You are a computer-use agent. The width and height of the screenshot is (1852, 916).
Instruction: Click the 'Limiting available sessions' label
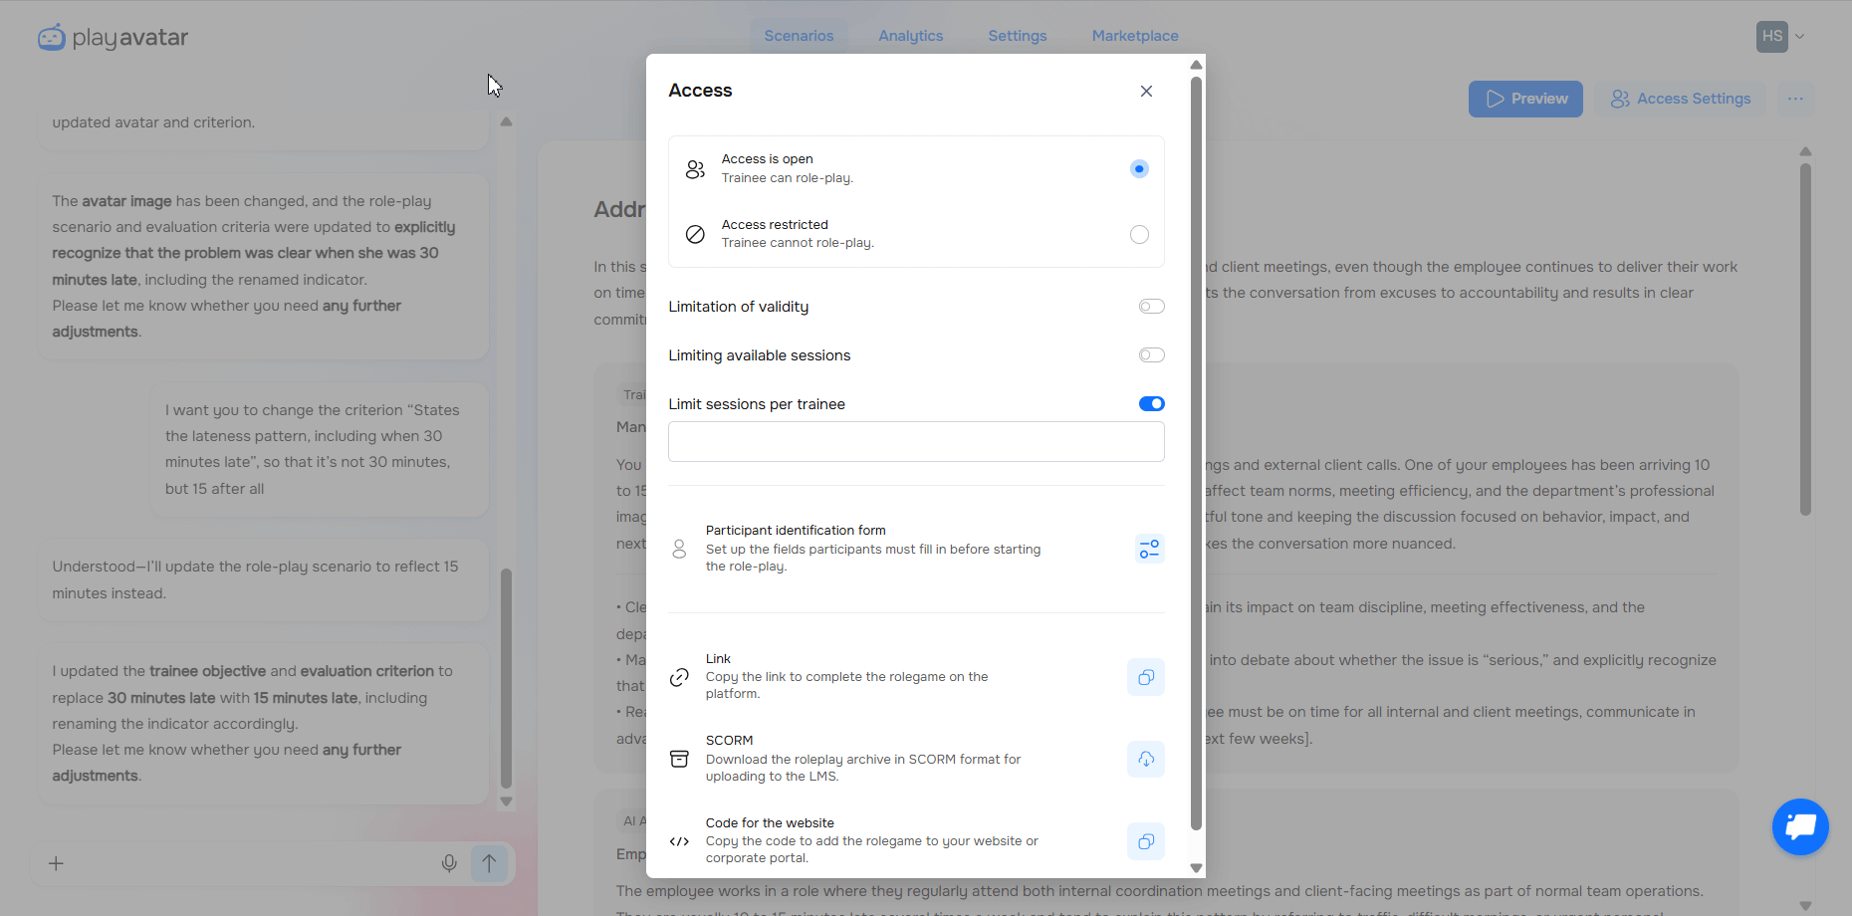(x=760, y=355)
